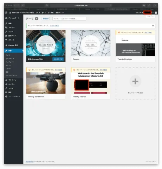Click the plus New item in admin bar

pyautogui.click(x=51, y=13)
